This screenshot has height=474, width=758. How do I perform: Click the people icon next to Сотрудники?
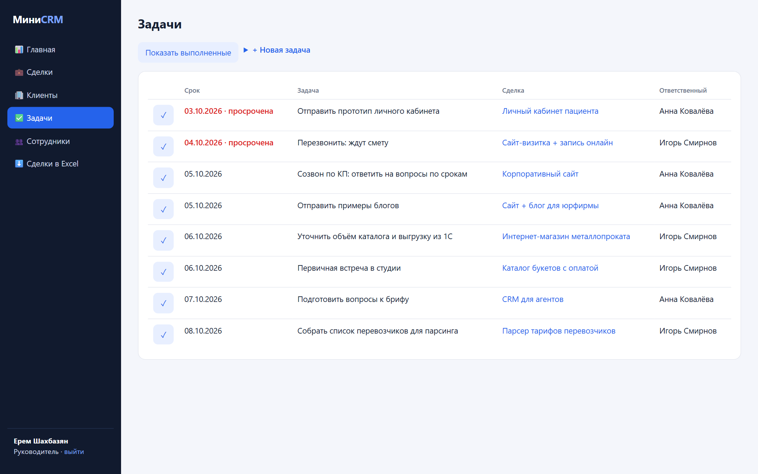(x=19, y=141)
